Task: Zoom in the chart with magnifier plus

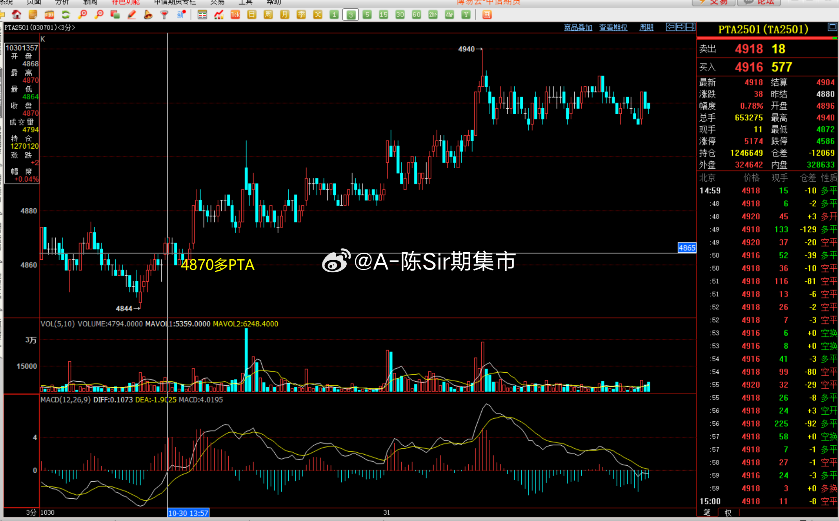Action: coord(83,15)
